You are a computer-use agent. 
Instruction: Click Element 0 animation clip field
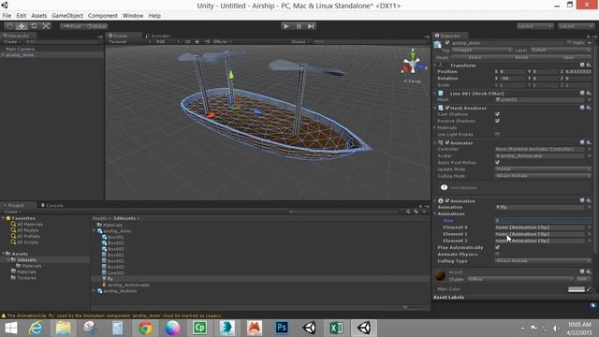[x=540, y=227]
